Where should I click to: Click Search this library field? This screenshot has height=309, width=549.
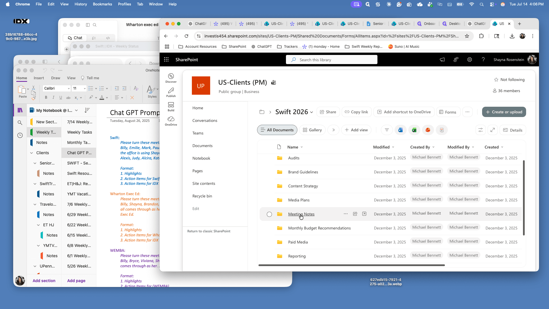tap(331, 60)
